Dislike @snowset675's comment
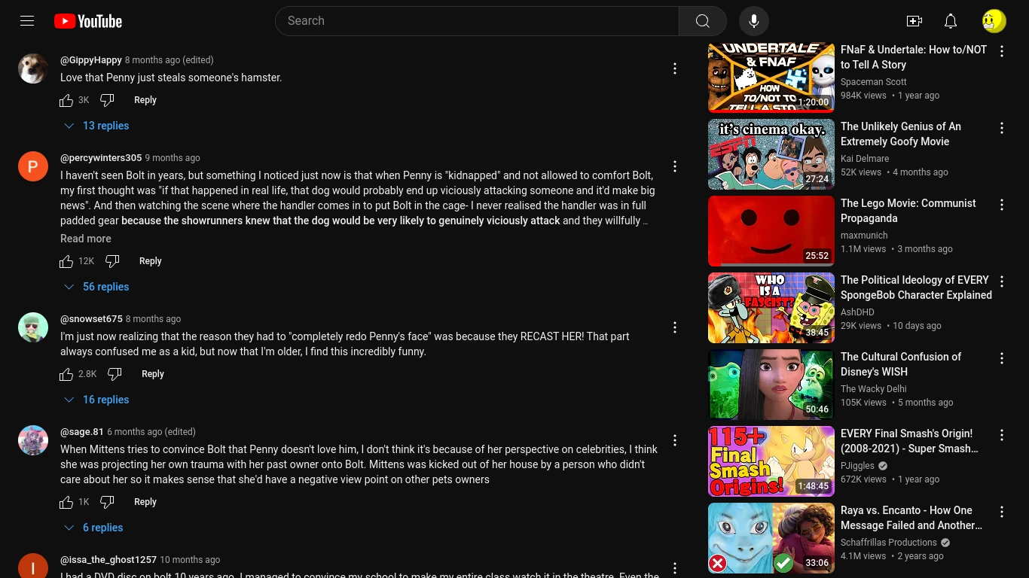 click(x=115, y=374)
